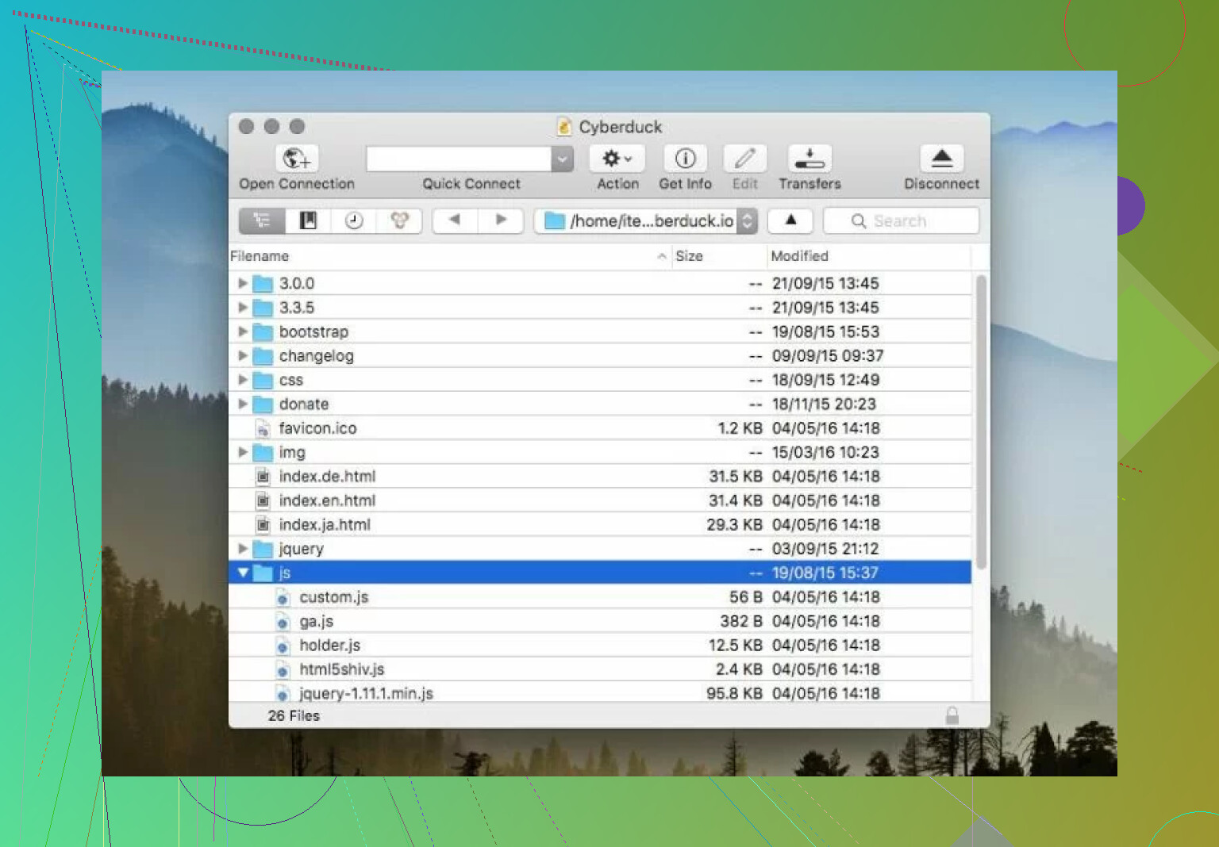Open the Transfers window icon
The width and height of the screenshot is (1219, 847).
(x=809, y=159)
